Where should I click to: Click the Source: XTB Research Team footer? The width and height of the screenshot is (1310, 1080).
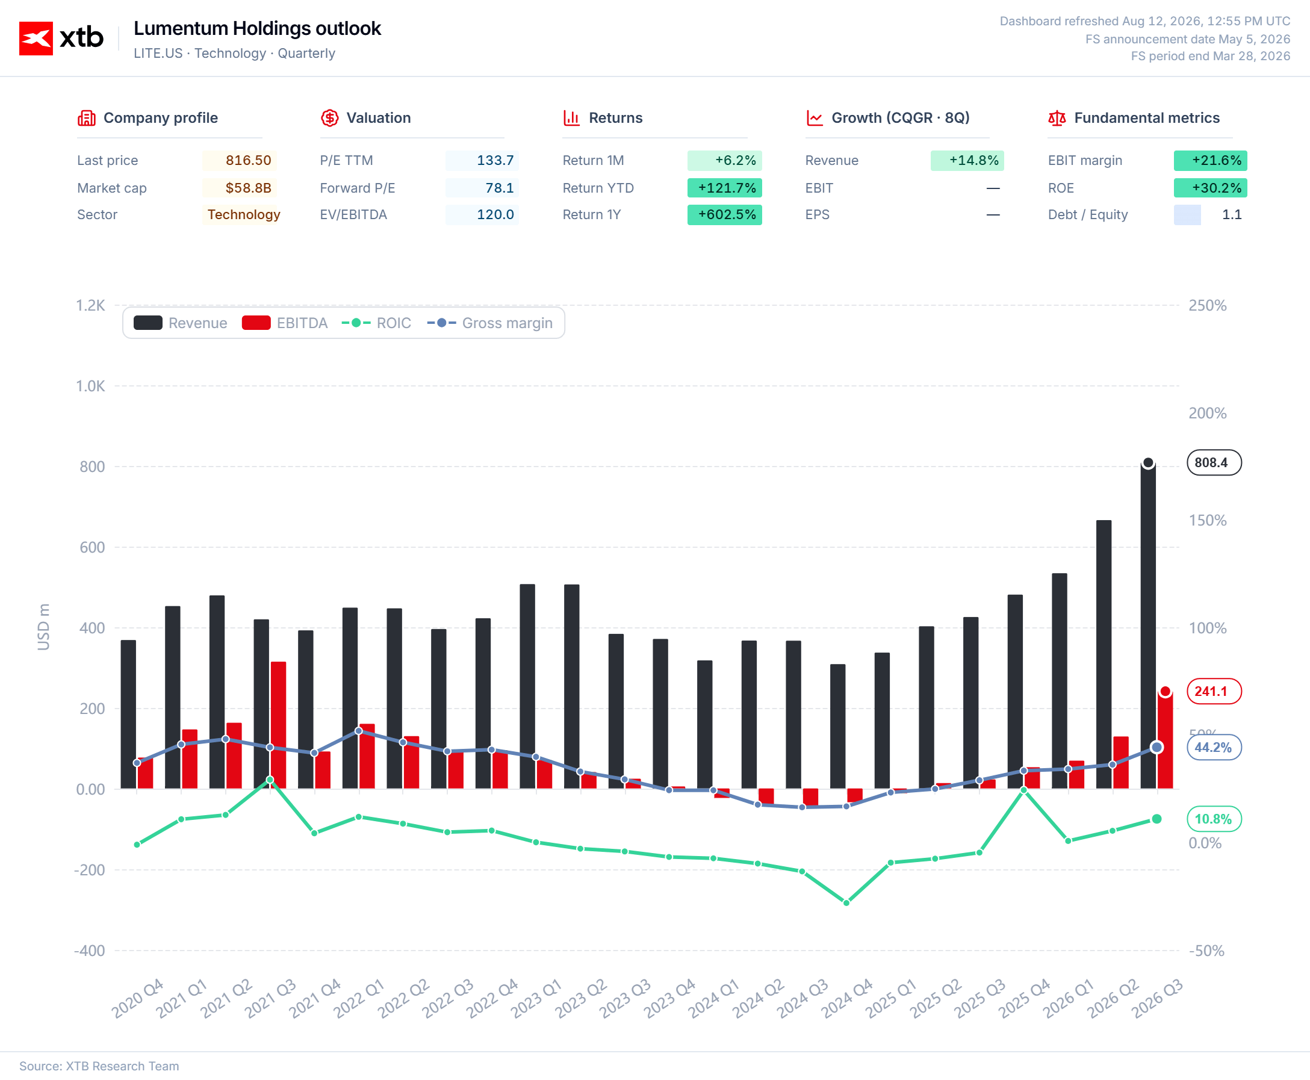tap(99, 1066)
